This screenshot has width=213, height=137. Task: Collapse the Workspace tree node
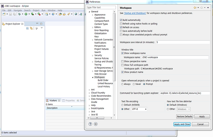93,77
